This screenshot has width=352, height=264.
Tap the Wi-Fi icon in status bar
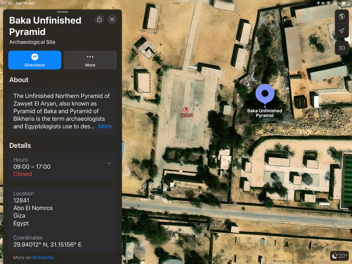329,3
